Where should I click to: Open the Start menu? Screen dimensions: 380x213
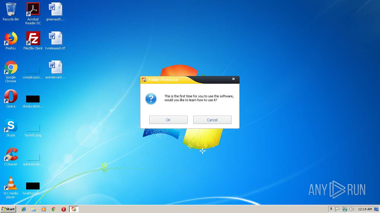(x=8, y=209)
